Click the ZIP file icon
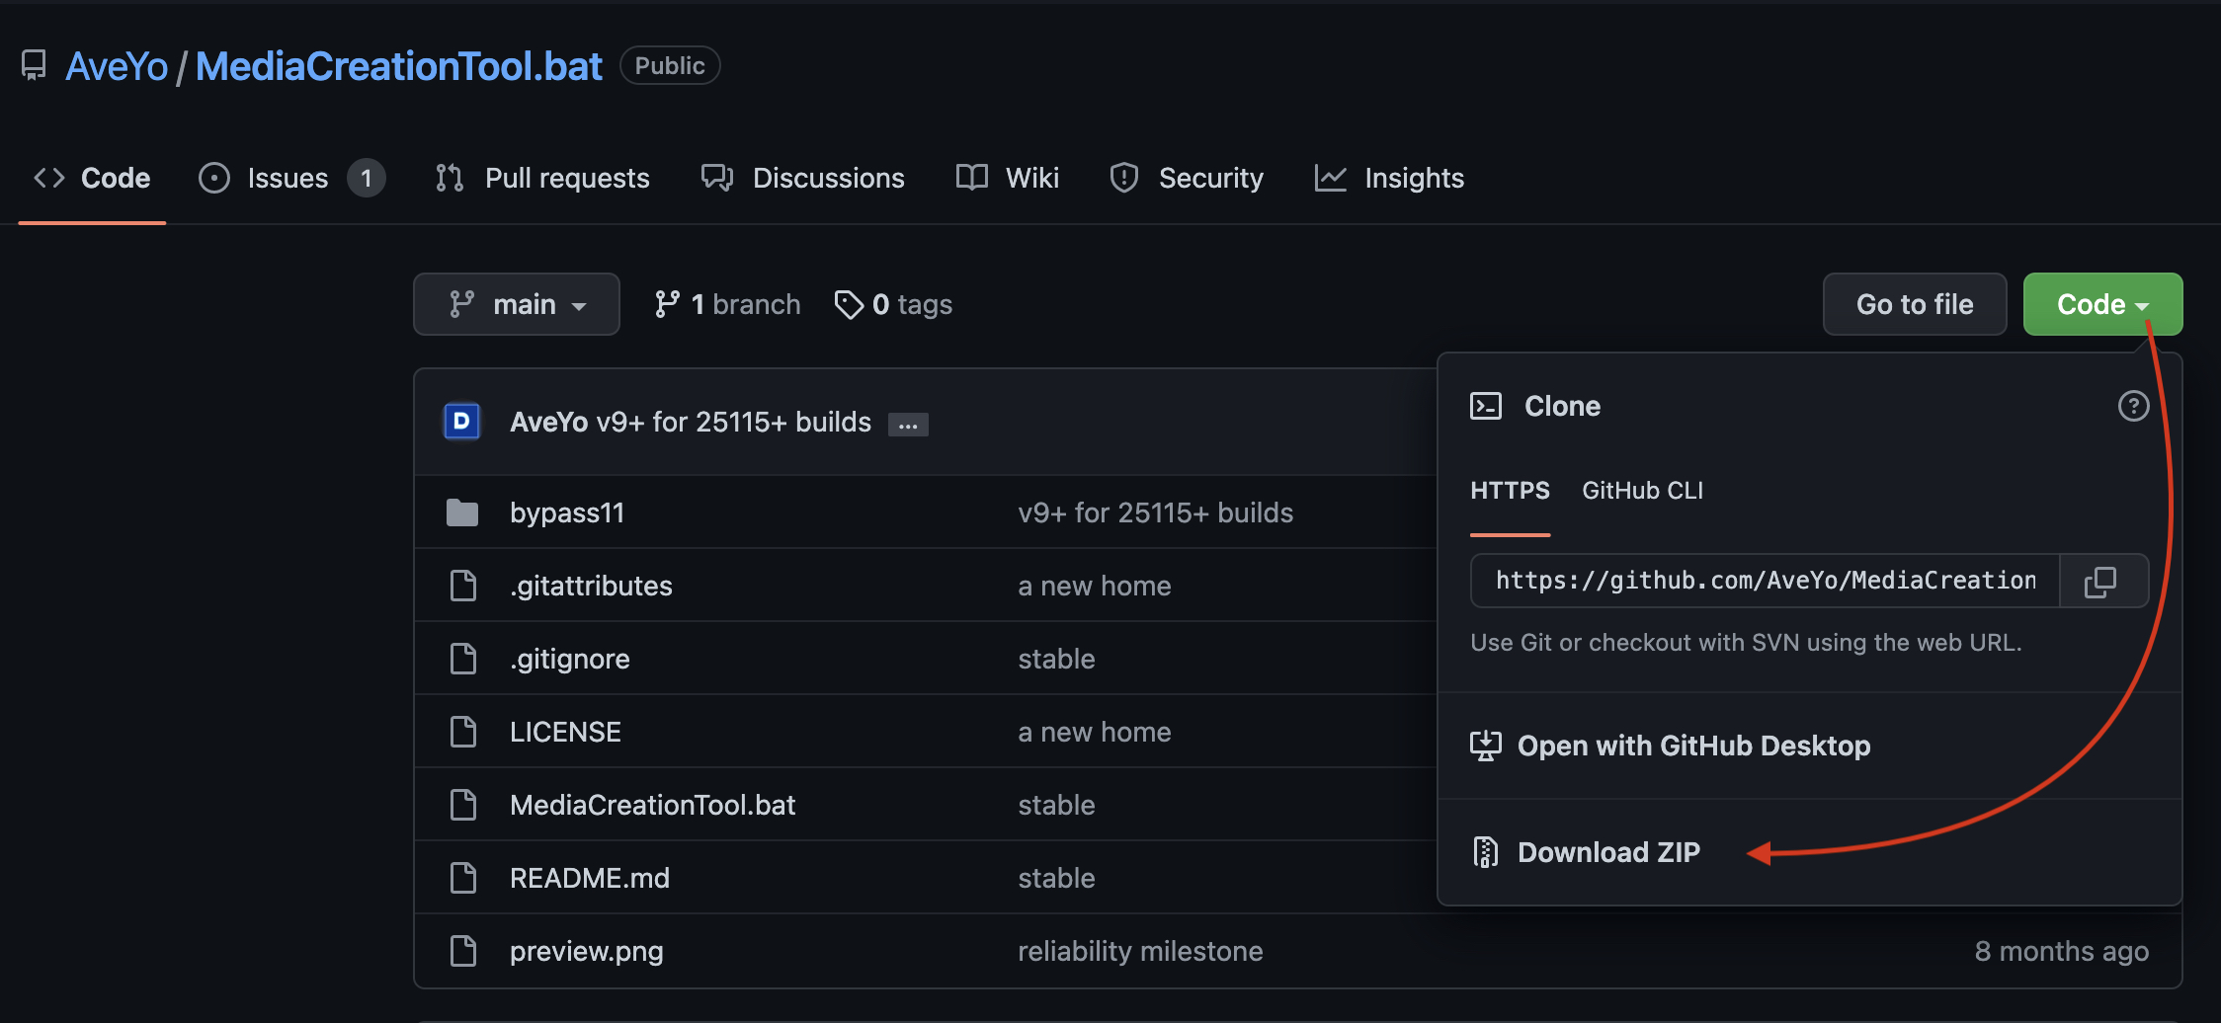Image resolution: width=2221 pixels, height=1023 pixels. point(1486,852)
